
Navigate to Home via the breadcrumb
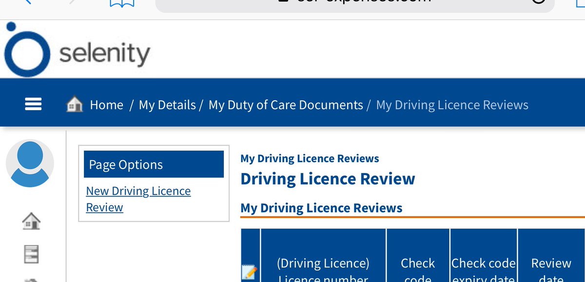[x=106, y=104]
